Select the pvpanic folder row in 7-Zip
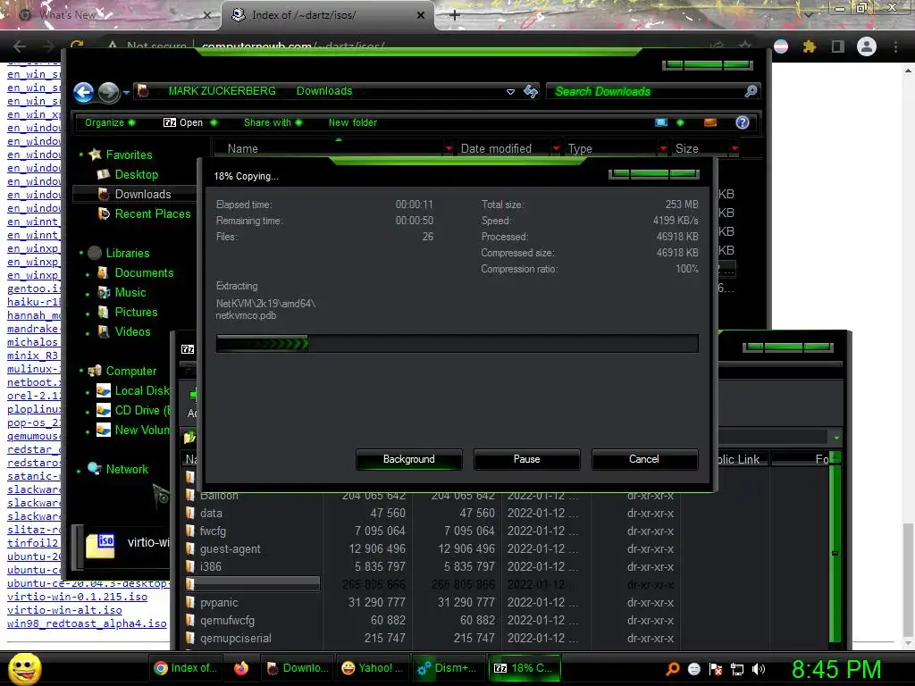This screenshot has width=915, height=686. [x=432, y=603]
